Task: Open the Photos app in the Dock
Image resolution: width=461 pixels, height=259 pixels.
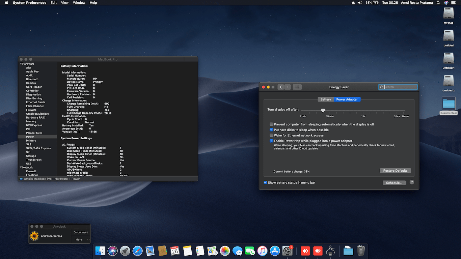Action: [x=225, y=251]
